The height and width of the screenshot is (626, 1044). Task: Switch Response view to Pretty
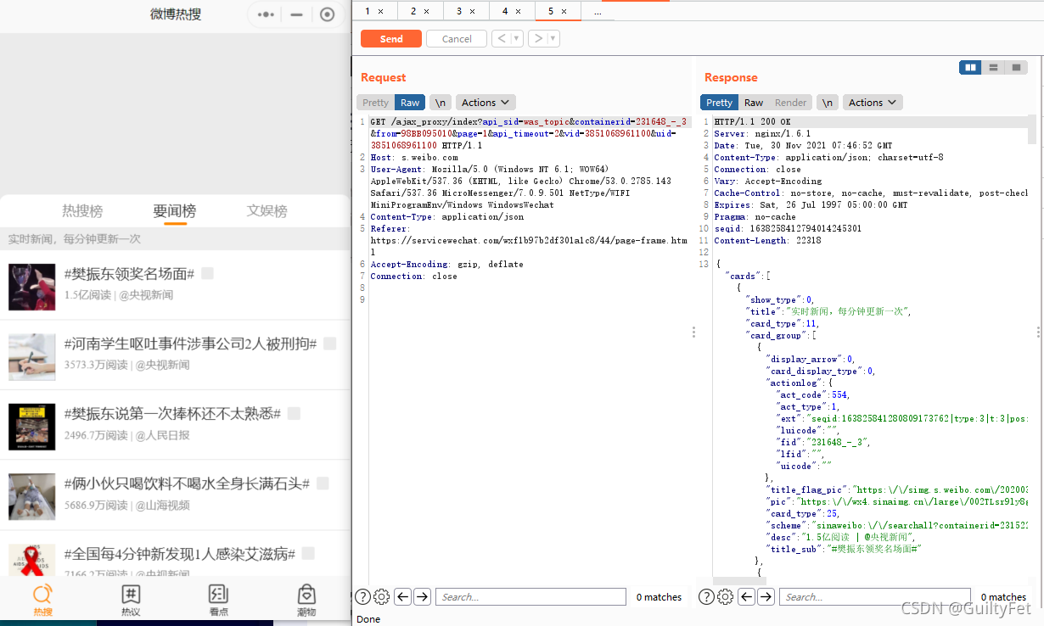coord(719,103)
